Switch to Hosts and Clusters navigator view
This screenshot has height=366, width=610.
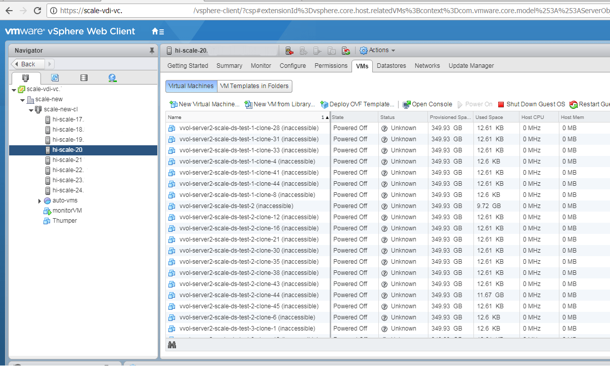[x=25, y=78]
